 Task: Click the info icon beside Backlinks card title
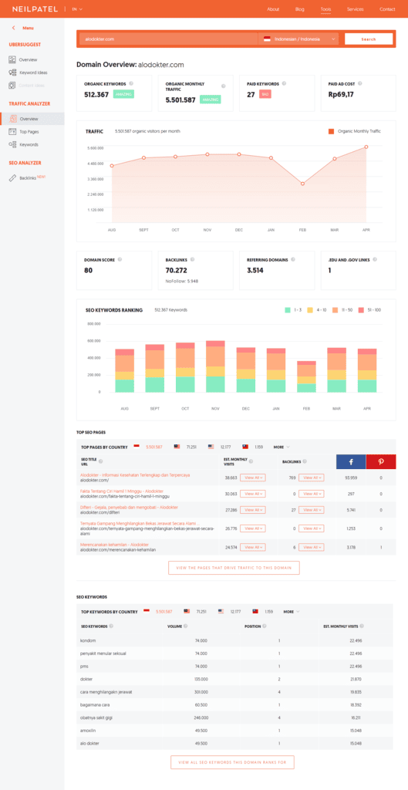point(192,260)
